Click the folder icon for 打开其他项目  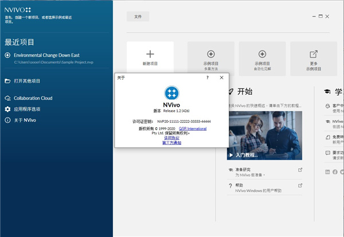pyautogui.click(x=7, y=81)
